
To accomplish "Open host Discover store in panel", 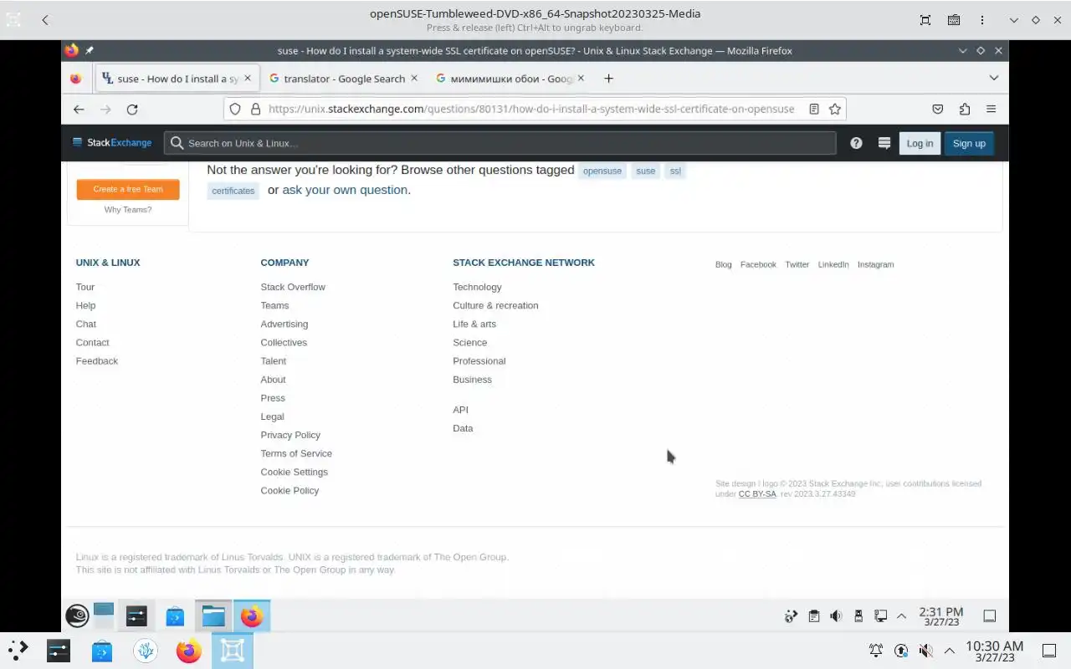I will click(x=102, y=651).
